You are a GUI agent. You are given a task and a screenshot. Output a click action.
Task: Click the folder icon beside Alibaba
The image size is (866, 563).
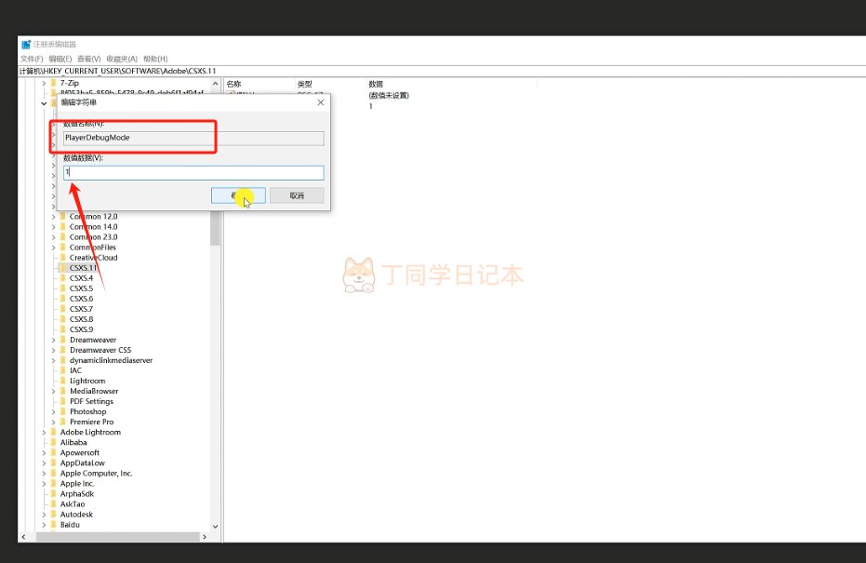[x=54, y=442]
